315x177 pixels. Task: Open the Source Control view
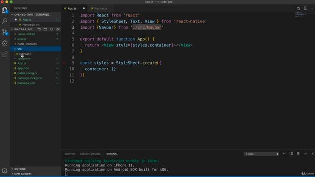pos(4,32)
